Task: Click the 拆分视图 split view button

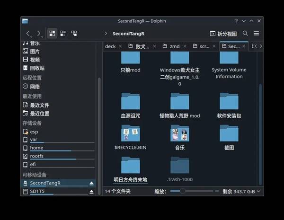Action: click(223, 34)
